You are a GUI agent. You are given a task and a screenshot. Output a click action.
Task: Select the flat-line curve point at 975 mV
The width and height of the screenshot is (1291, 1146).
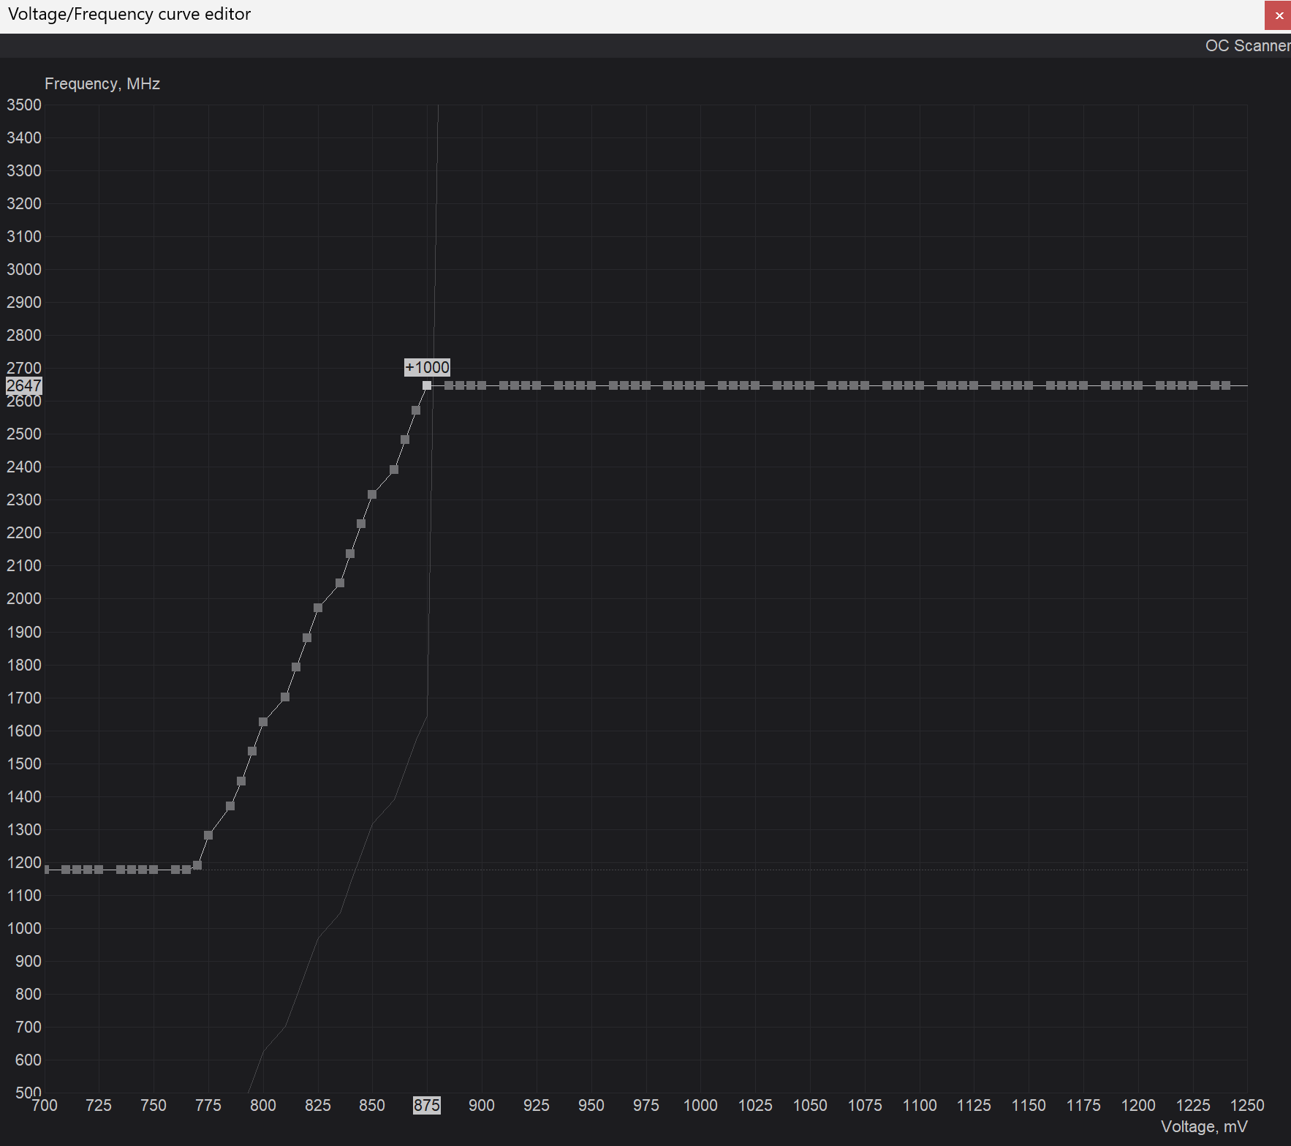click(x=646, y=385)
